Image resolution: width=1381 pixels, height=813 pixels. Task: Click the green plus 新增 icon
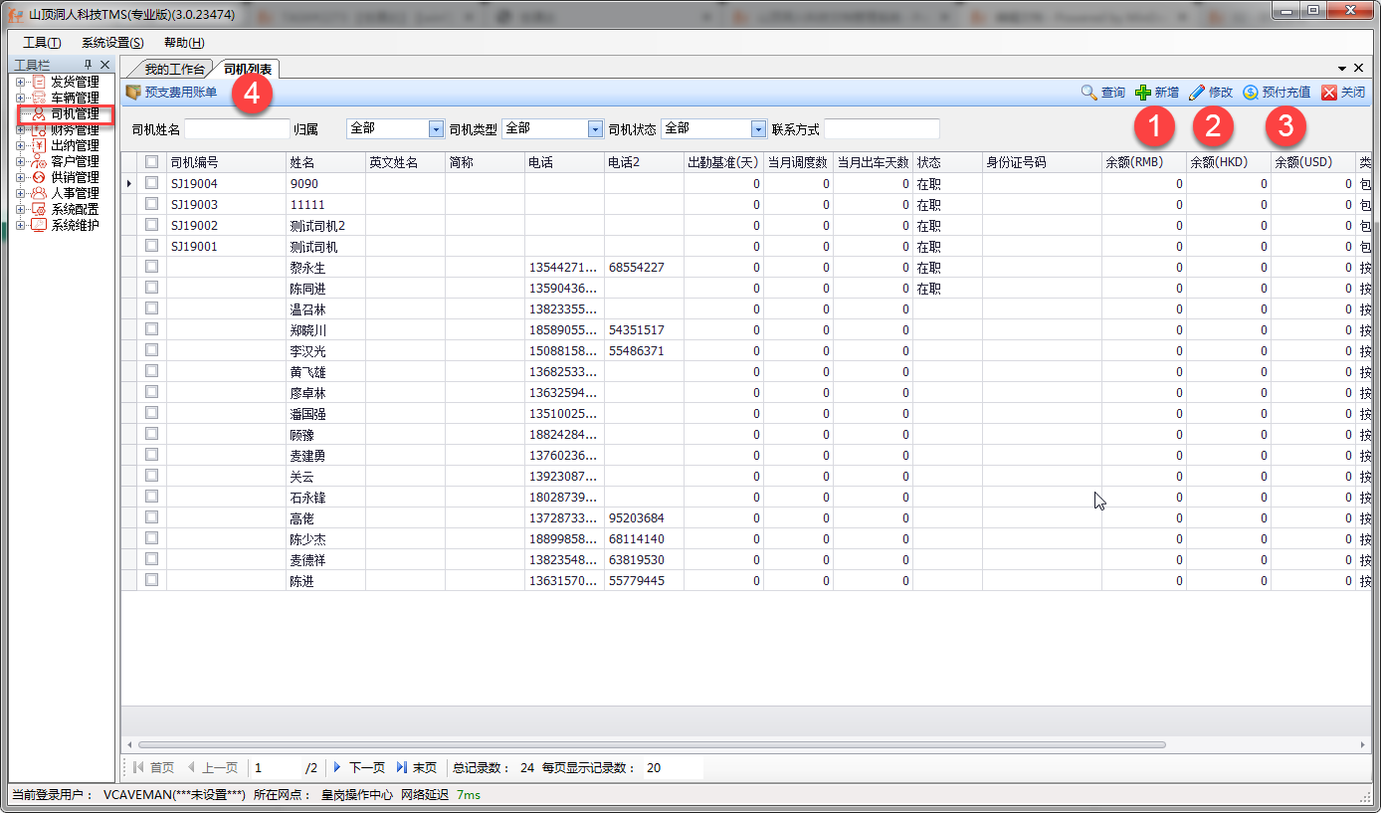[1142, 93]
